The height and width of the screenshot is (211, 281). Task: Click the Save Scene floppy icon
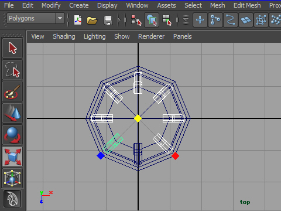108,20
